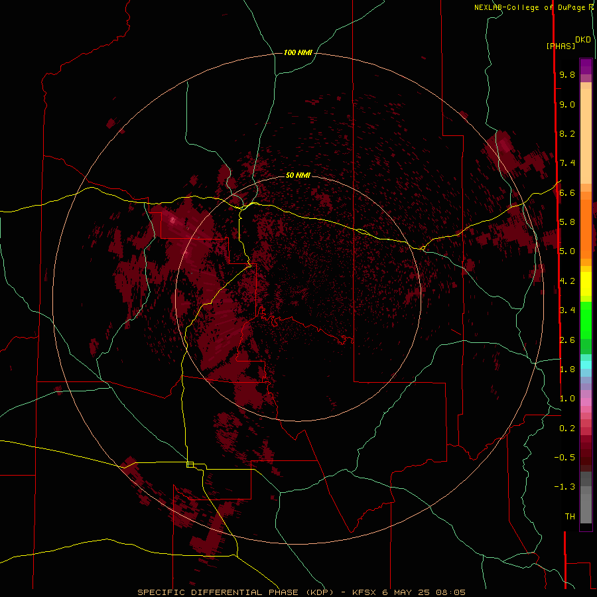This screenshot has height=597, width=597.
Task: Pick the dark red swatch beside -0.5
Action: (x=586, y=457)
